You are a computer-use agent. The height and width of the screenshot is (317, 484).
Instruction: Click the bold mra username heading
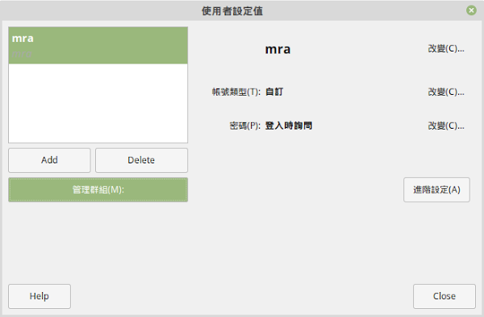(277, 49)
